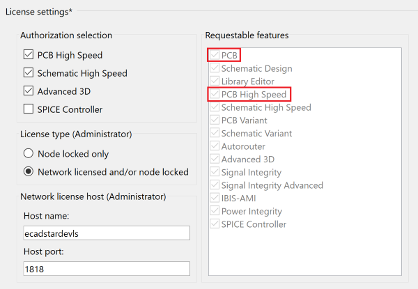Image resolution: width=418 pixels, height=289 pixels.
Task: Toggle Library Editor requestable feature
Action: [214, 81]
